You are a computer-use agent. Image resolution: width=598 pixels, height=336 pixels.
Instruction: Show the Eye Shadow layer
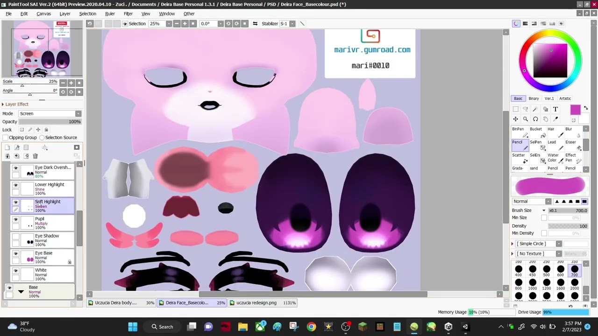click(x=15, y=237)
